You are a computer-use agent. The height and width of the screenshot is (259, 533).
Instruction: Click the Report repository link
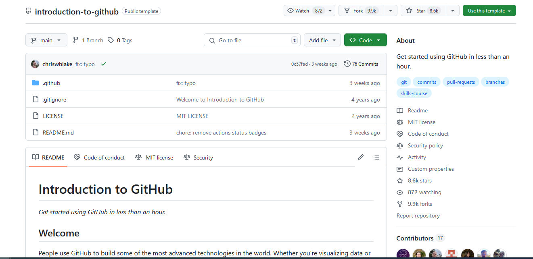418,215
